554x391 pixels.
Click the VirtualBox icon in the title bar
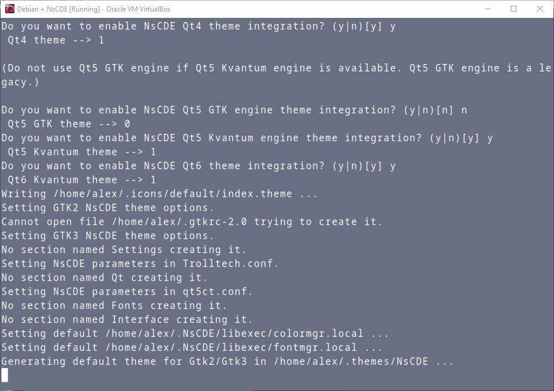point(9,9)
